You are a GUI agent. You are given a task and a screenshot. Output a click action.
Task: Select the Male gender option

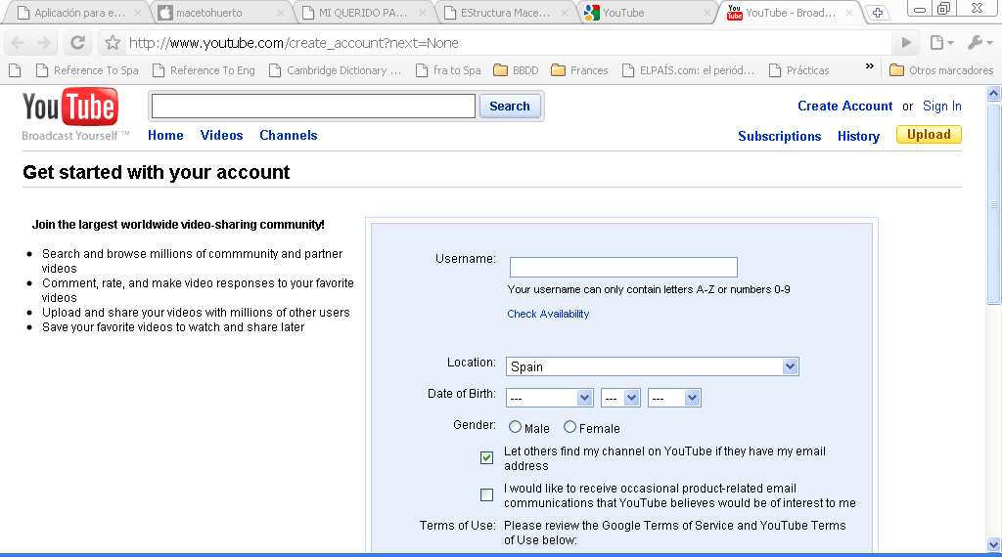coord(515,427)
